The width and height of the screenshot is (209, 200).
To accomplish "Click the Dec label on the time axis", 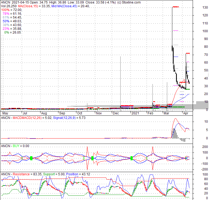I will click(116, 114).
